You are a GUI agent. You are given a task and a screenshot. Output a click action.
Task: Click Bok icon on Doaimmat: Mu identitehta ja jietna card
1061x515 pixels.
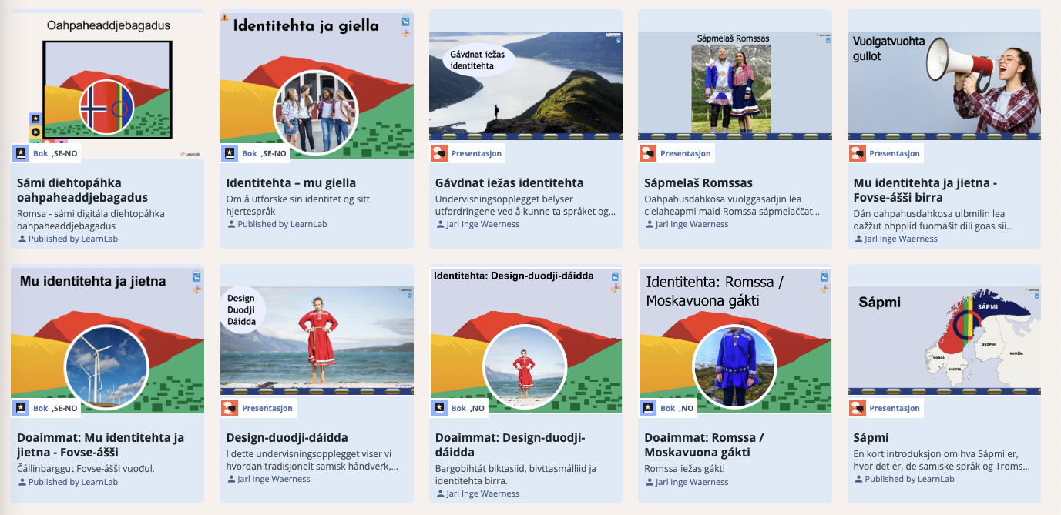(20, 408)
